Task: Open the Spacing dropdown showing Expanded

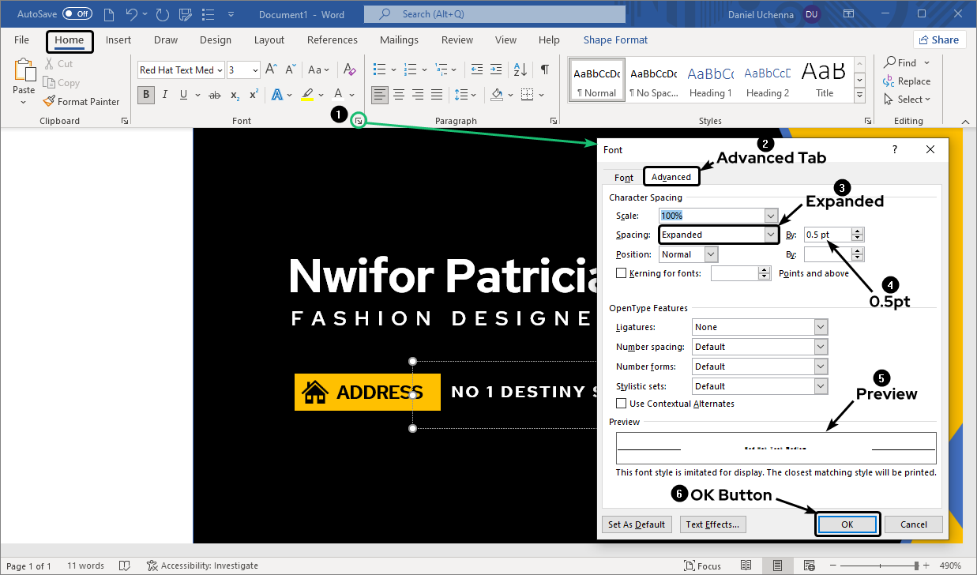Action: coord(771,235)
